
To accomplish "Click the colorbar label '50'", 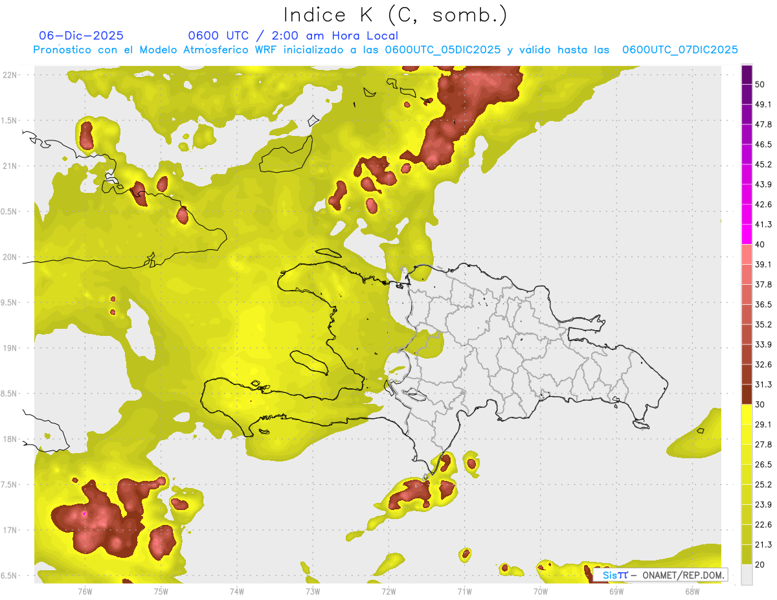I will [x=760, y=85].
